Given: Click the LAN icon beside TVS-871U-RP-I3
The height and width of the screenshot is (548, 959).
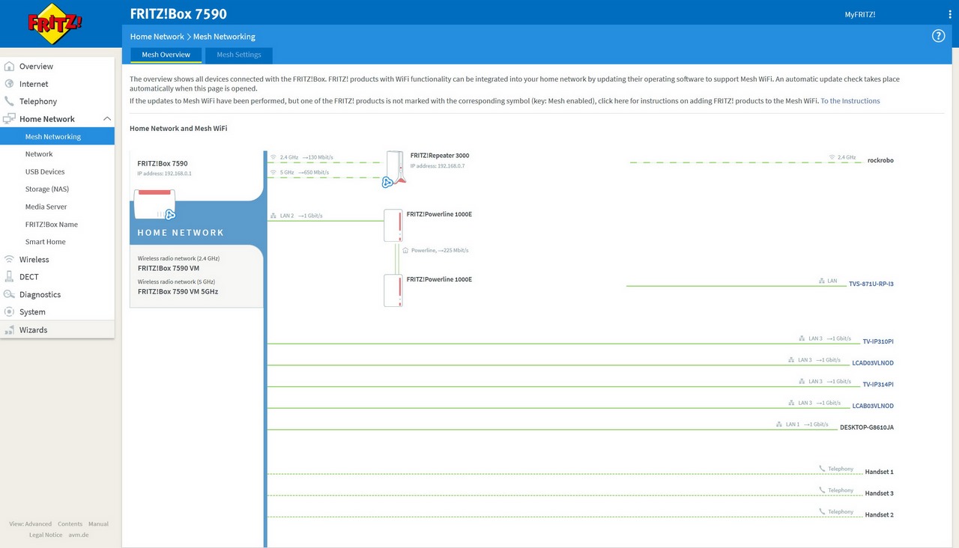Looking at the screenshot, I should (x=822, y=281).
